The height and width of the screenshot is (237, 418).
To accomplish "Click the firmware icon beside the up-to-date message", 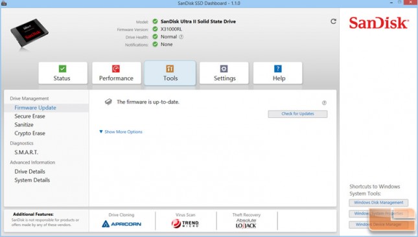I will 108,102.
